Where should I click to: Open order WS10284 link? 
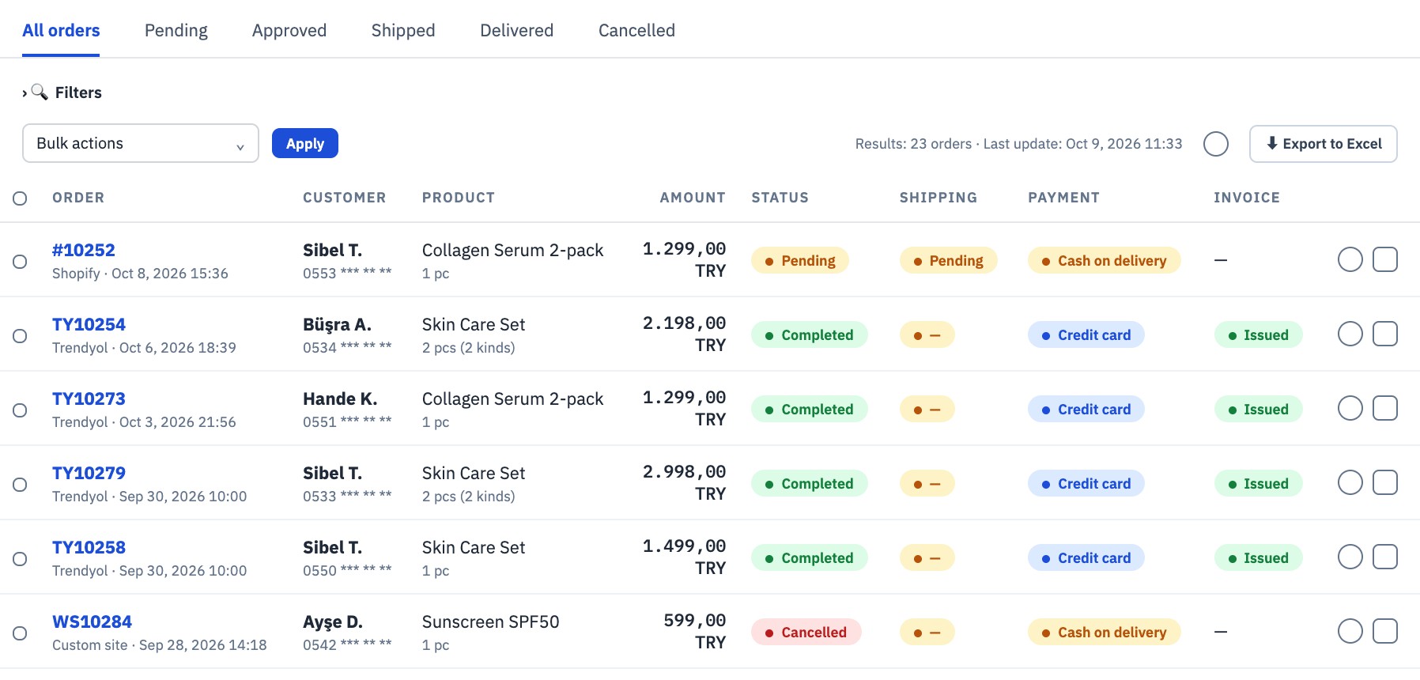(92, 621)
